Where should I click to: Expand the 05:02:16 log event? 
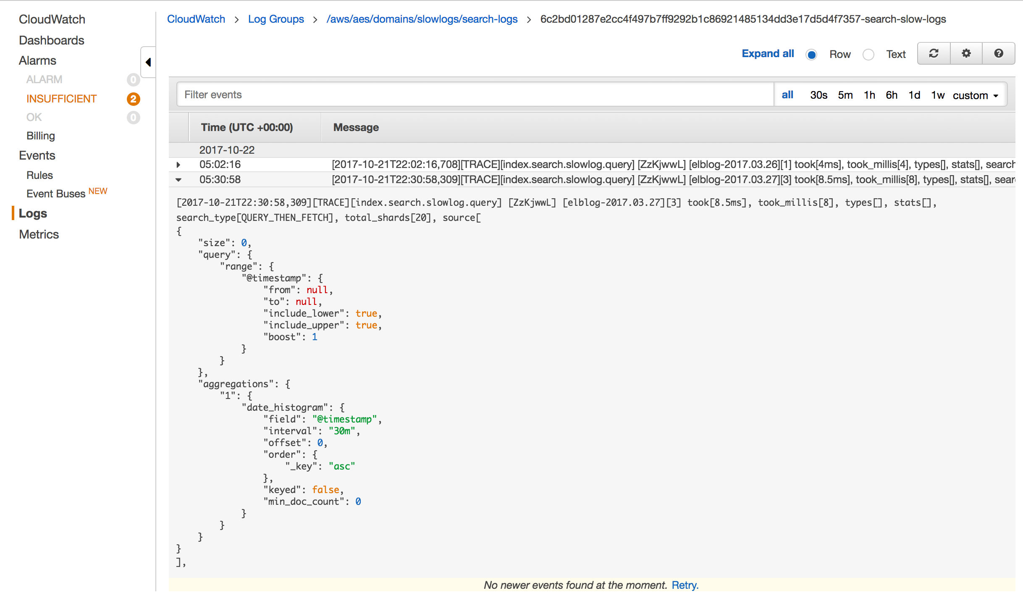(x=178, y=165)
